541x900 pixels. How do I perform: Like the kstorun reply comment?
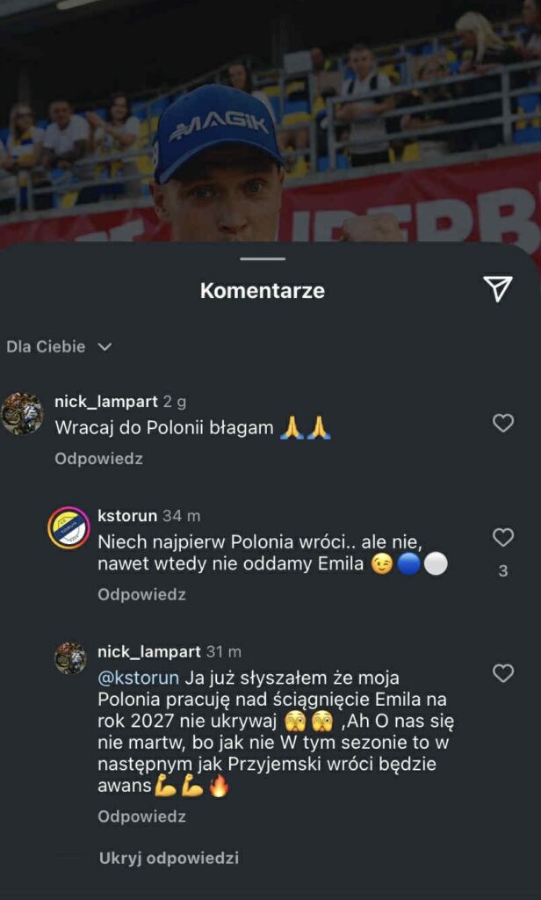click(x=502, y=537)
